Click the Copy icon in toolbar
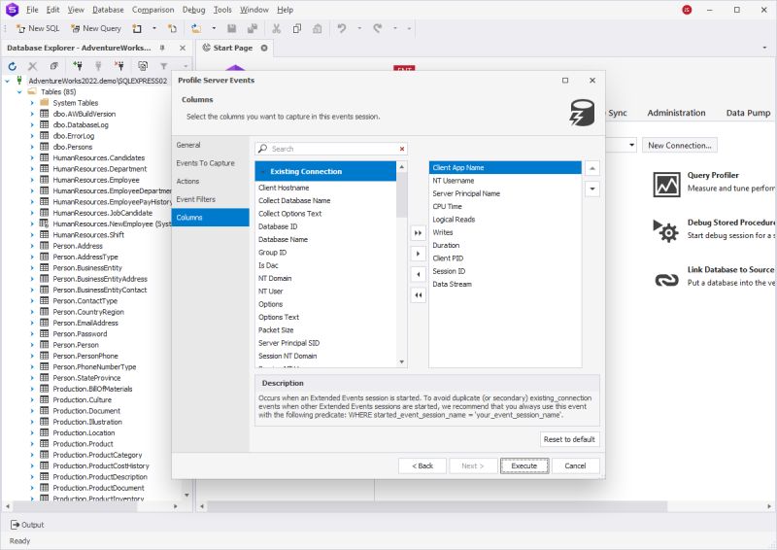 pos(297,29)
